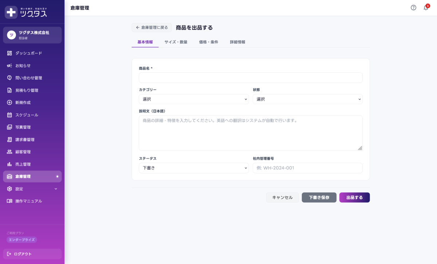Click the ご利用プラン label
The height and width of the screenshot is (264, 437).
coord(15,233)
